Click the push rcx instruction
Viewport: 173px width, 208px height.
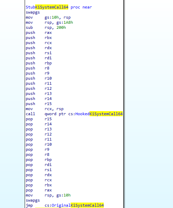click(39, 43)
